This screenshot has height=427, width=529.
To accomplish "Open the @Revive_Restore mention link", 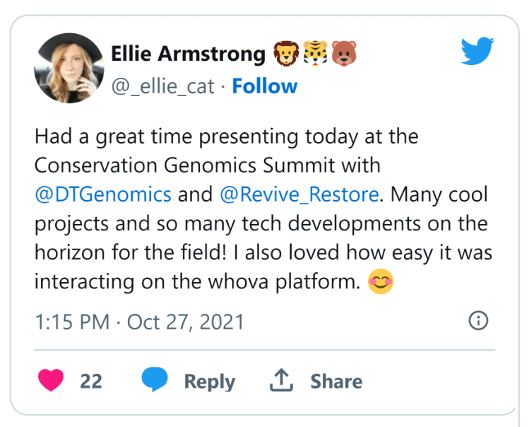I will pyautogui.click(x=299, y=194).
